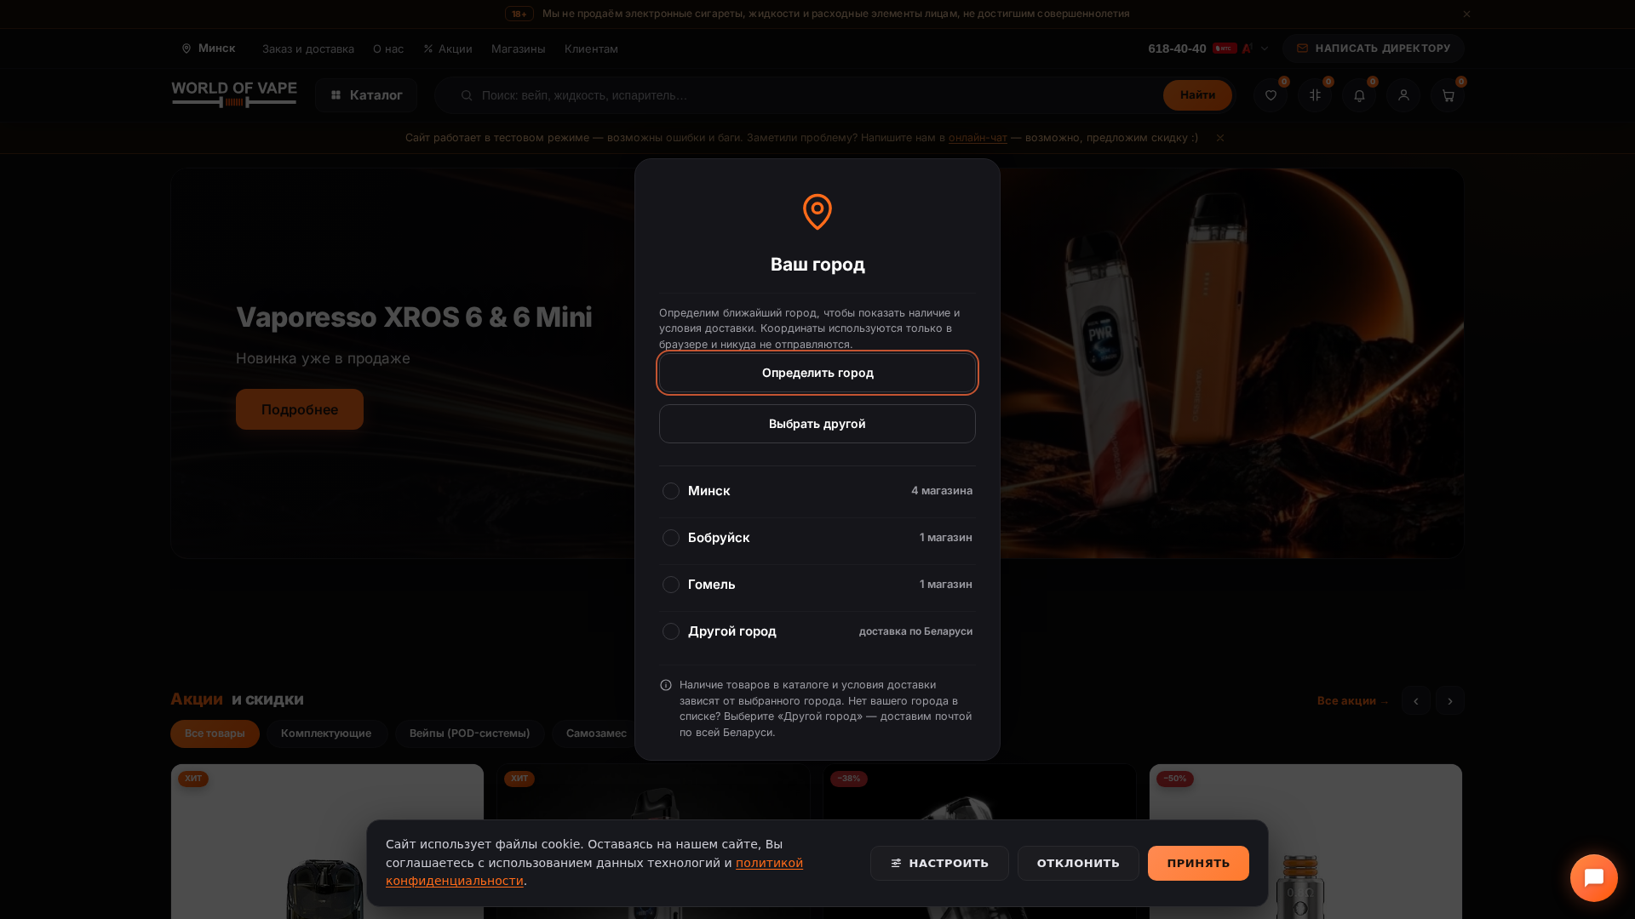Close the age restriction top banner
The width and height of the screenshot is (1635, 919).
coord(1466,14)
